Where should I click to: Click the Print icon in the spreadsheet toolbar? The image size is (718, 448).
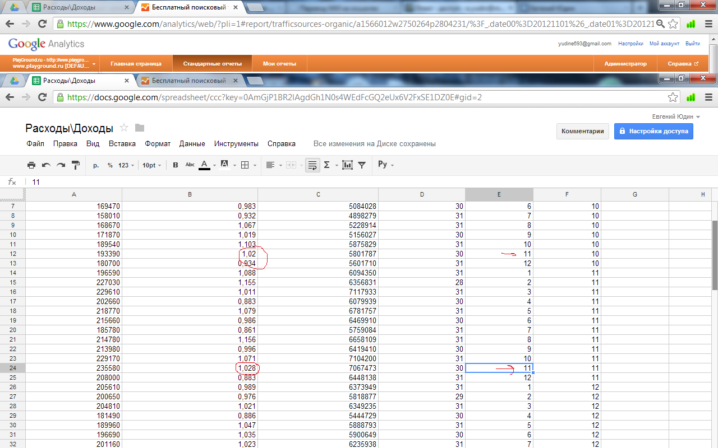click(31, 165)
